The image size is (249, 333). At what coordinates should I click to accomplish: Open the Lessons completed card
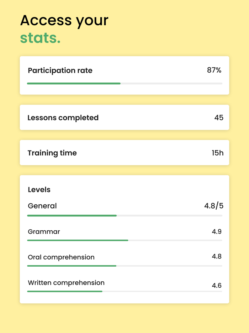pos(124,118)
